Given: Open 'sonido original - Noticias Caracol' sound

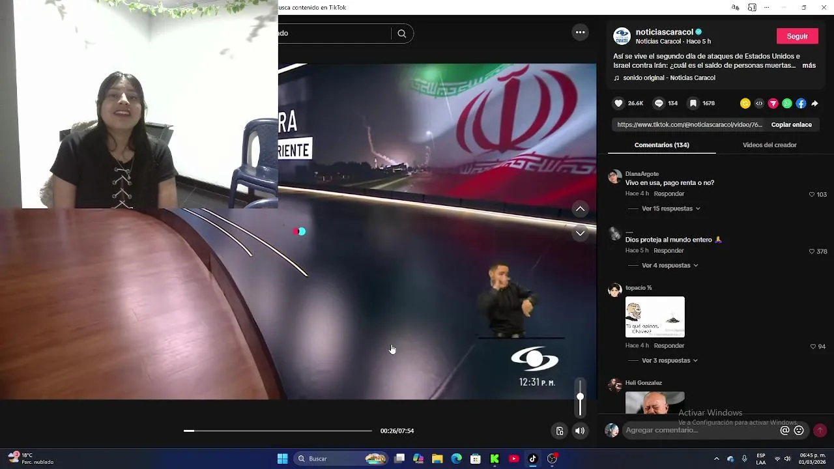Looking at the screenshot, I should click(669, 78).
